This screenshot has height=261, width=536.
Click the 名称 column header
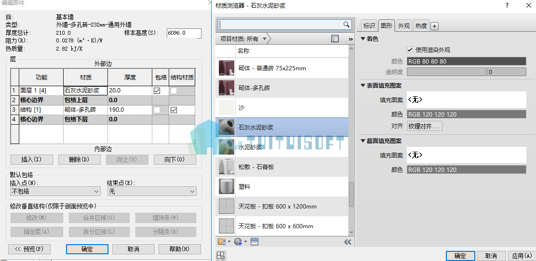292,51
